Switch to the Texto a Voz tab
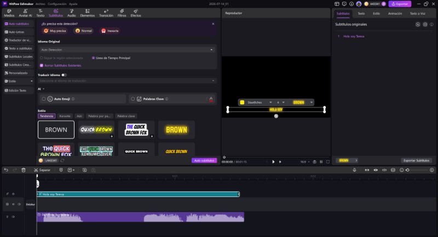Viewport: 438px width, 237px height. (x=417, y=13)
